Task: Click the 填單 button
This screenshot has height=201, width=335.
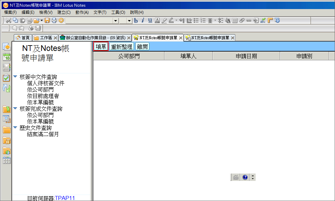Action: coord(101,46)
